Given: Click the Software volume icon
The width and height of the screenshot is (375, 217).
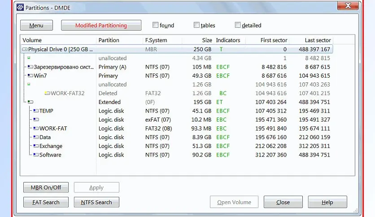Looking at the screenshot, I should tap(36, 155).
